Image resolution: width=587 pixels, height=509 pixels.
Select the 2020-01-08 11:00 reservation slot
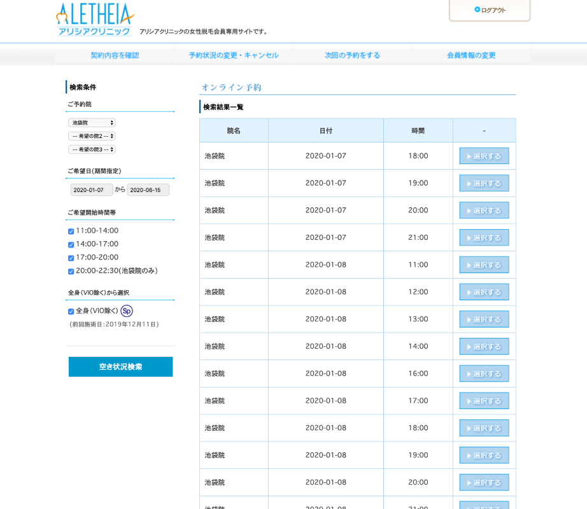point(483,264)
